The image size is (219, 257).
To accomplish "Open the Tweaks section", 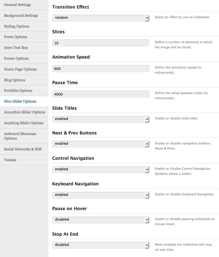I will [24, 160].
